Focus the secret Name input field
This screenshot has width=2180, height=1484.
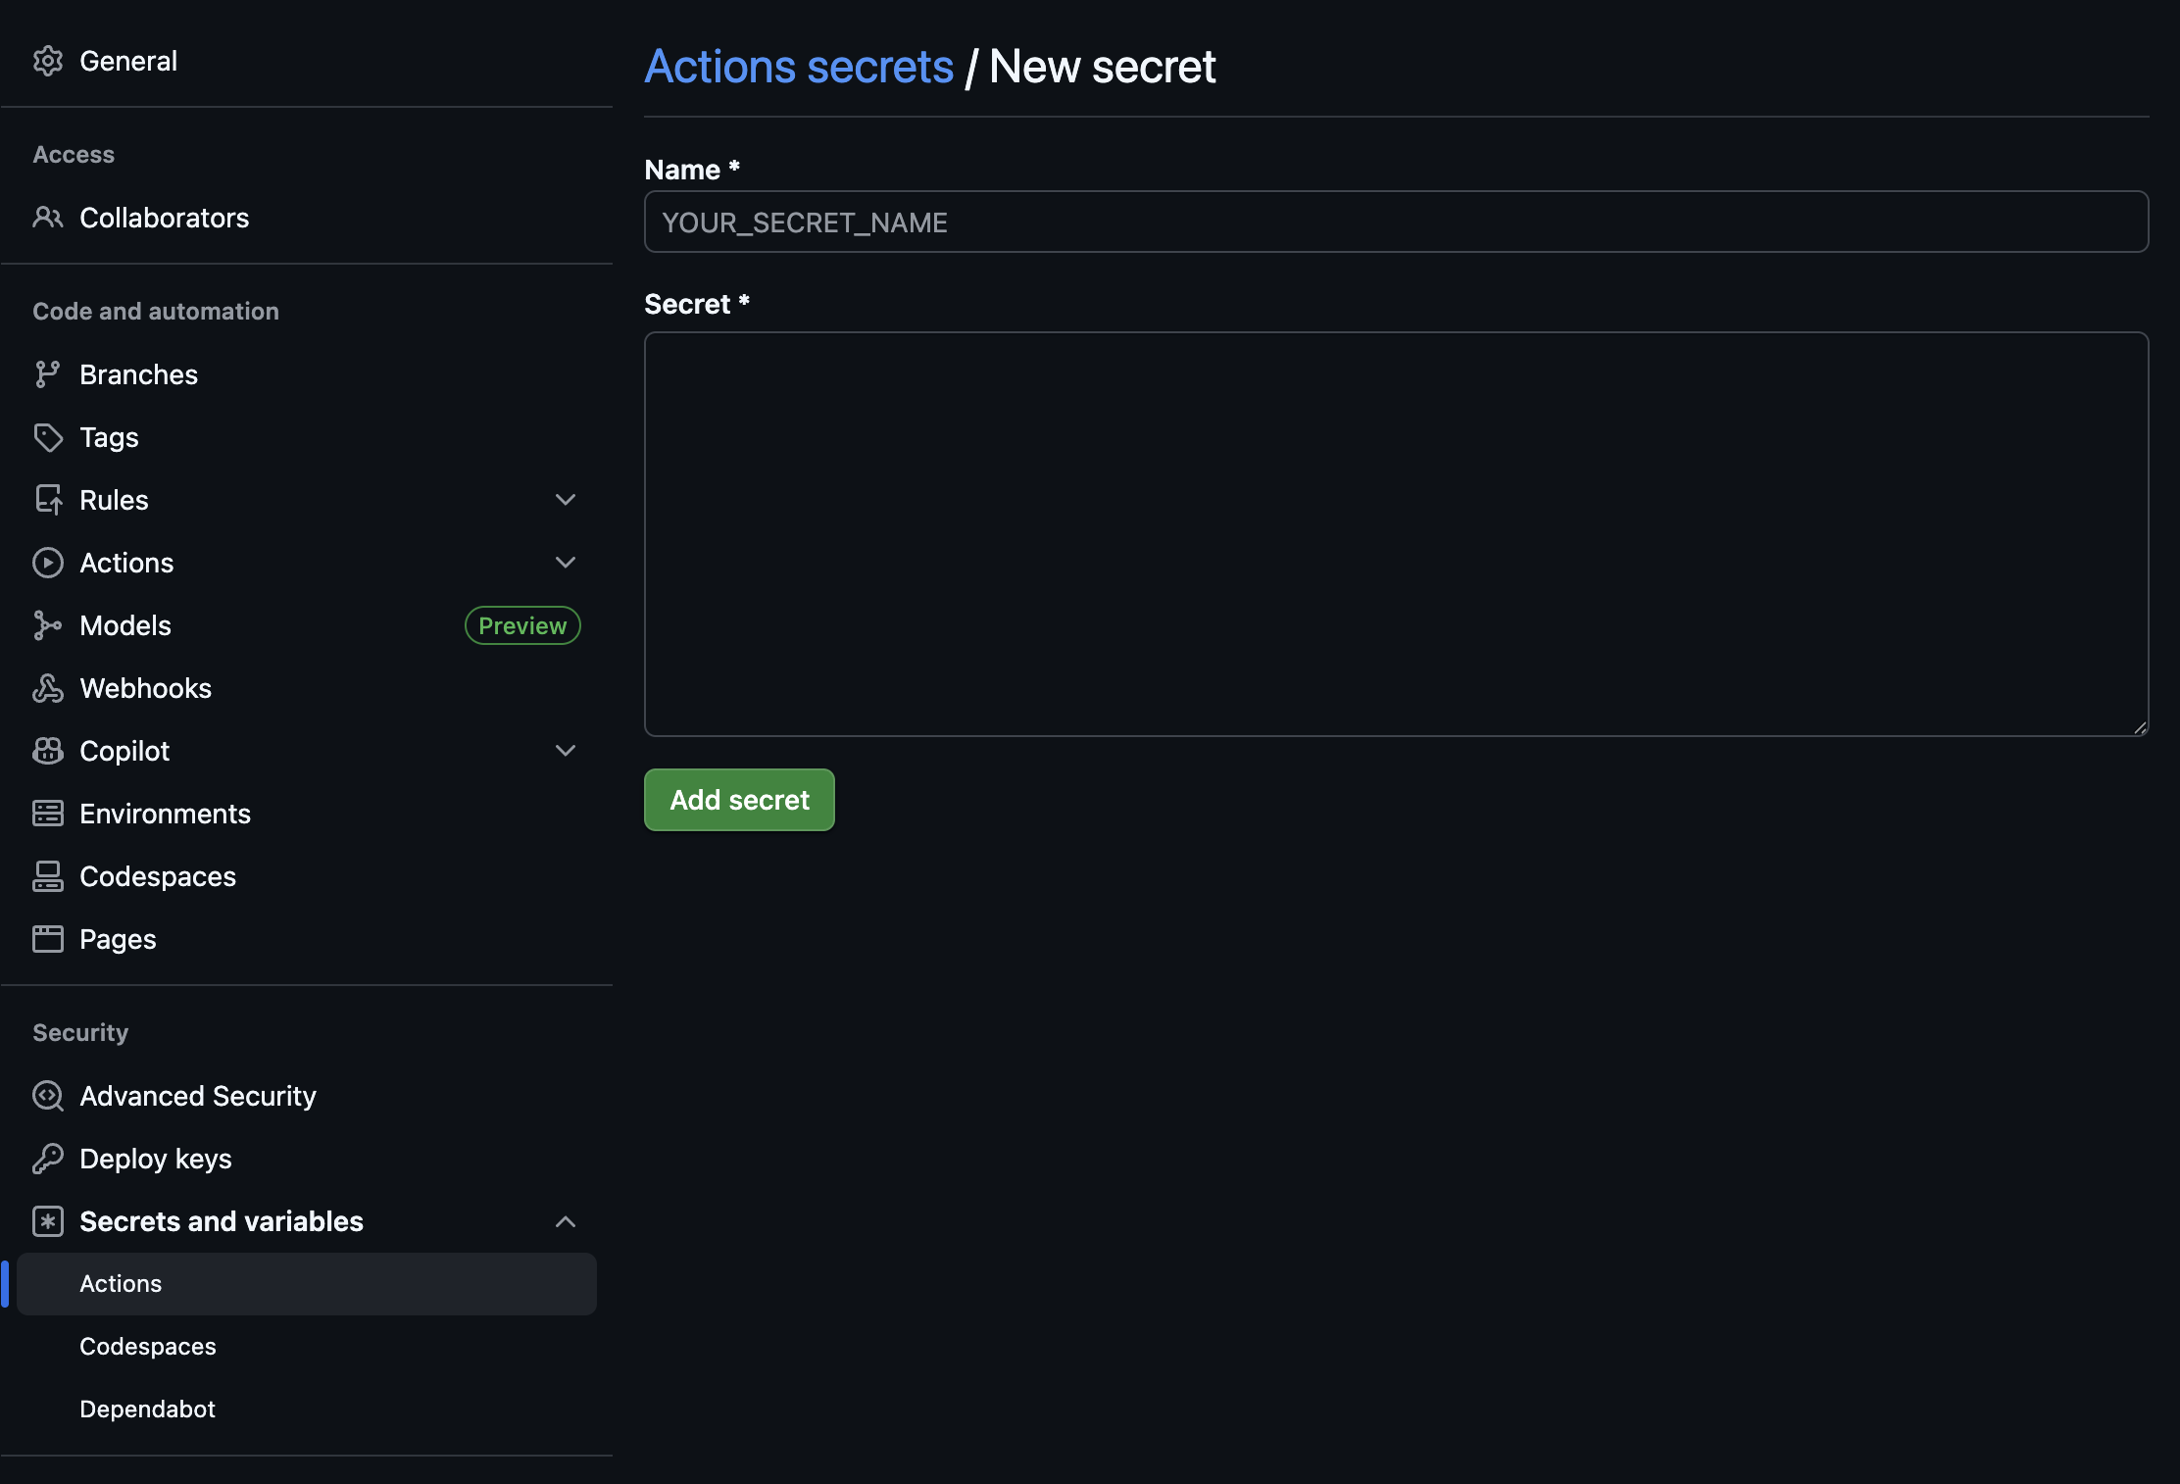[x=1396, y=223]
